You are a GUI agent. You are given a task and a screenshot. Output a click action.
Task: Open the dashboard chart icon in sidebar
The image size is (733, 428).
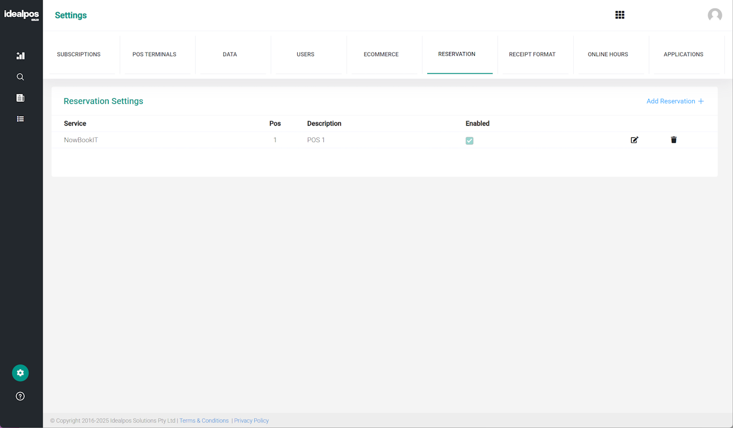(20, 56)
